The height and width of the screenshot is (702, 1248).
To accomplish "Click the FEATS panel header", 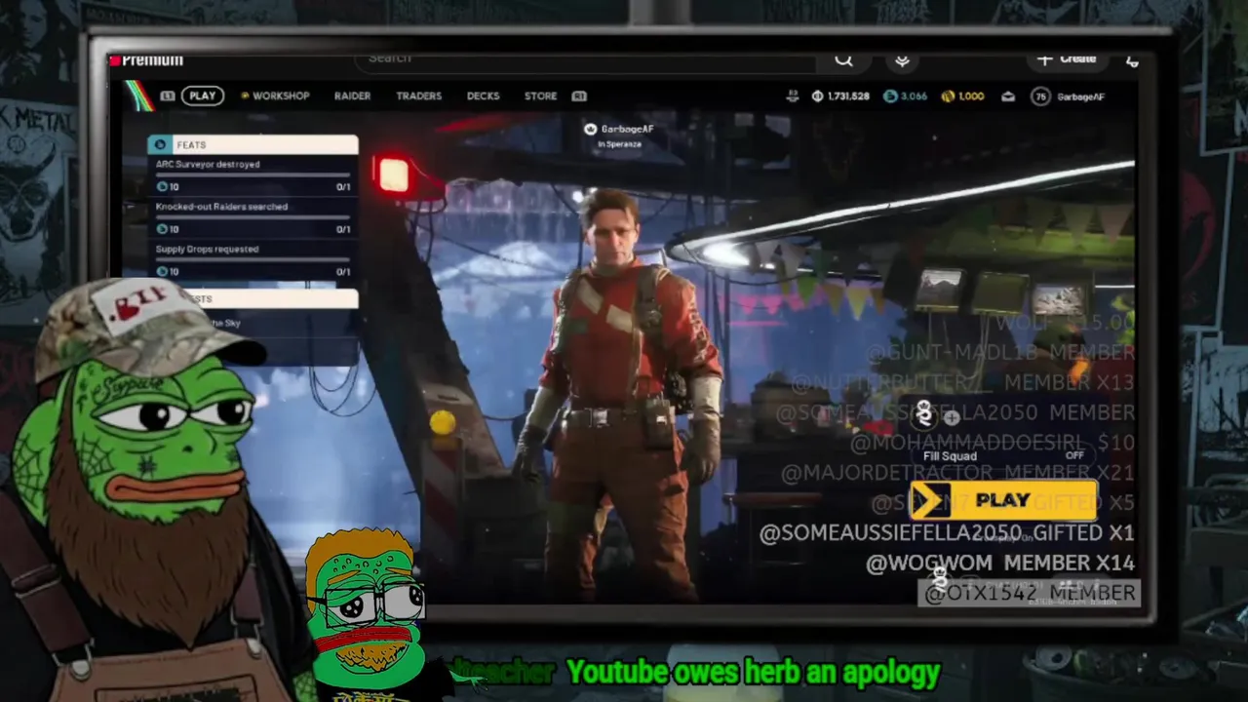I will click(253, 144).
